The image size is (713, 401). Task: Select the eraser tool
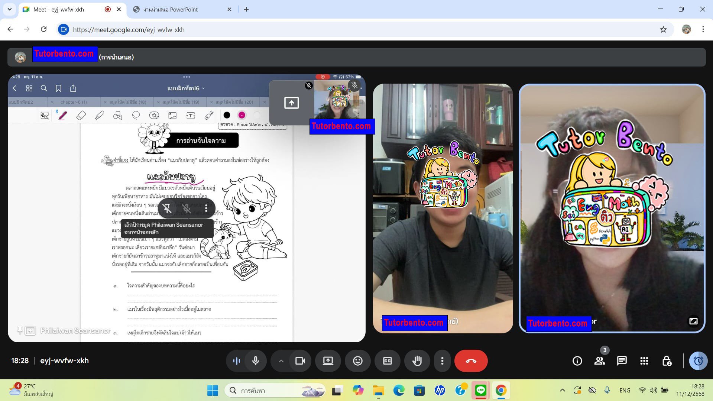click(x=81, y=115)
